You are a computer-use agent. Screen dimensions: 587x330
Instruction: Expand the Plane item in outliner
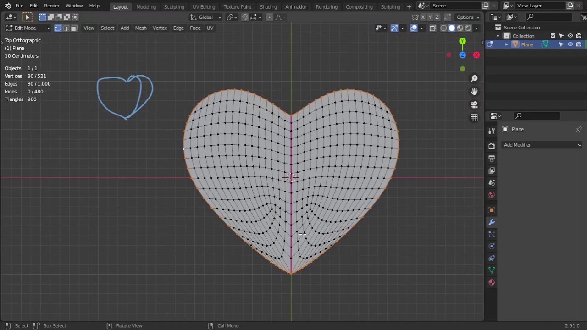click(507, 44)
